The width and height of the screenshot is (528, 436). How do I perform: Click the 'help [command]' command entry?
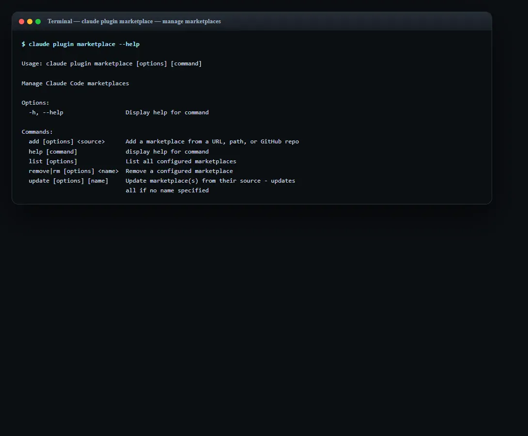53,152
